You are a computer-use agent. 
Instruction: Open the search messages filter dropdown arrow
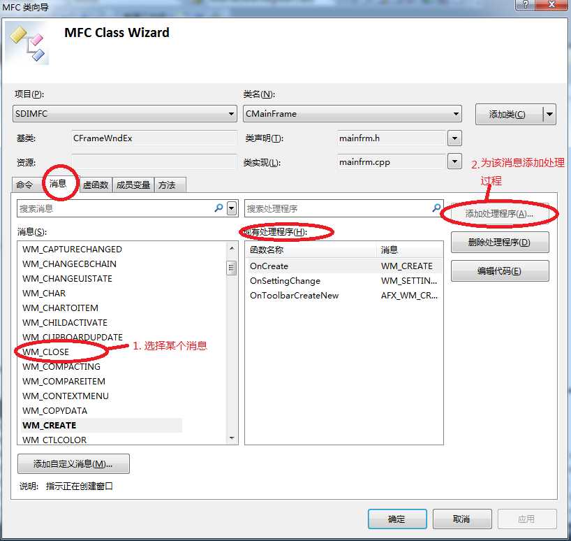click(232, 208)
